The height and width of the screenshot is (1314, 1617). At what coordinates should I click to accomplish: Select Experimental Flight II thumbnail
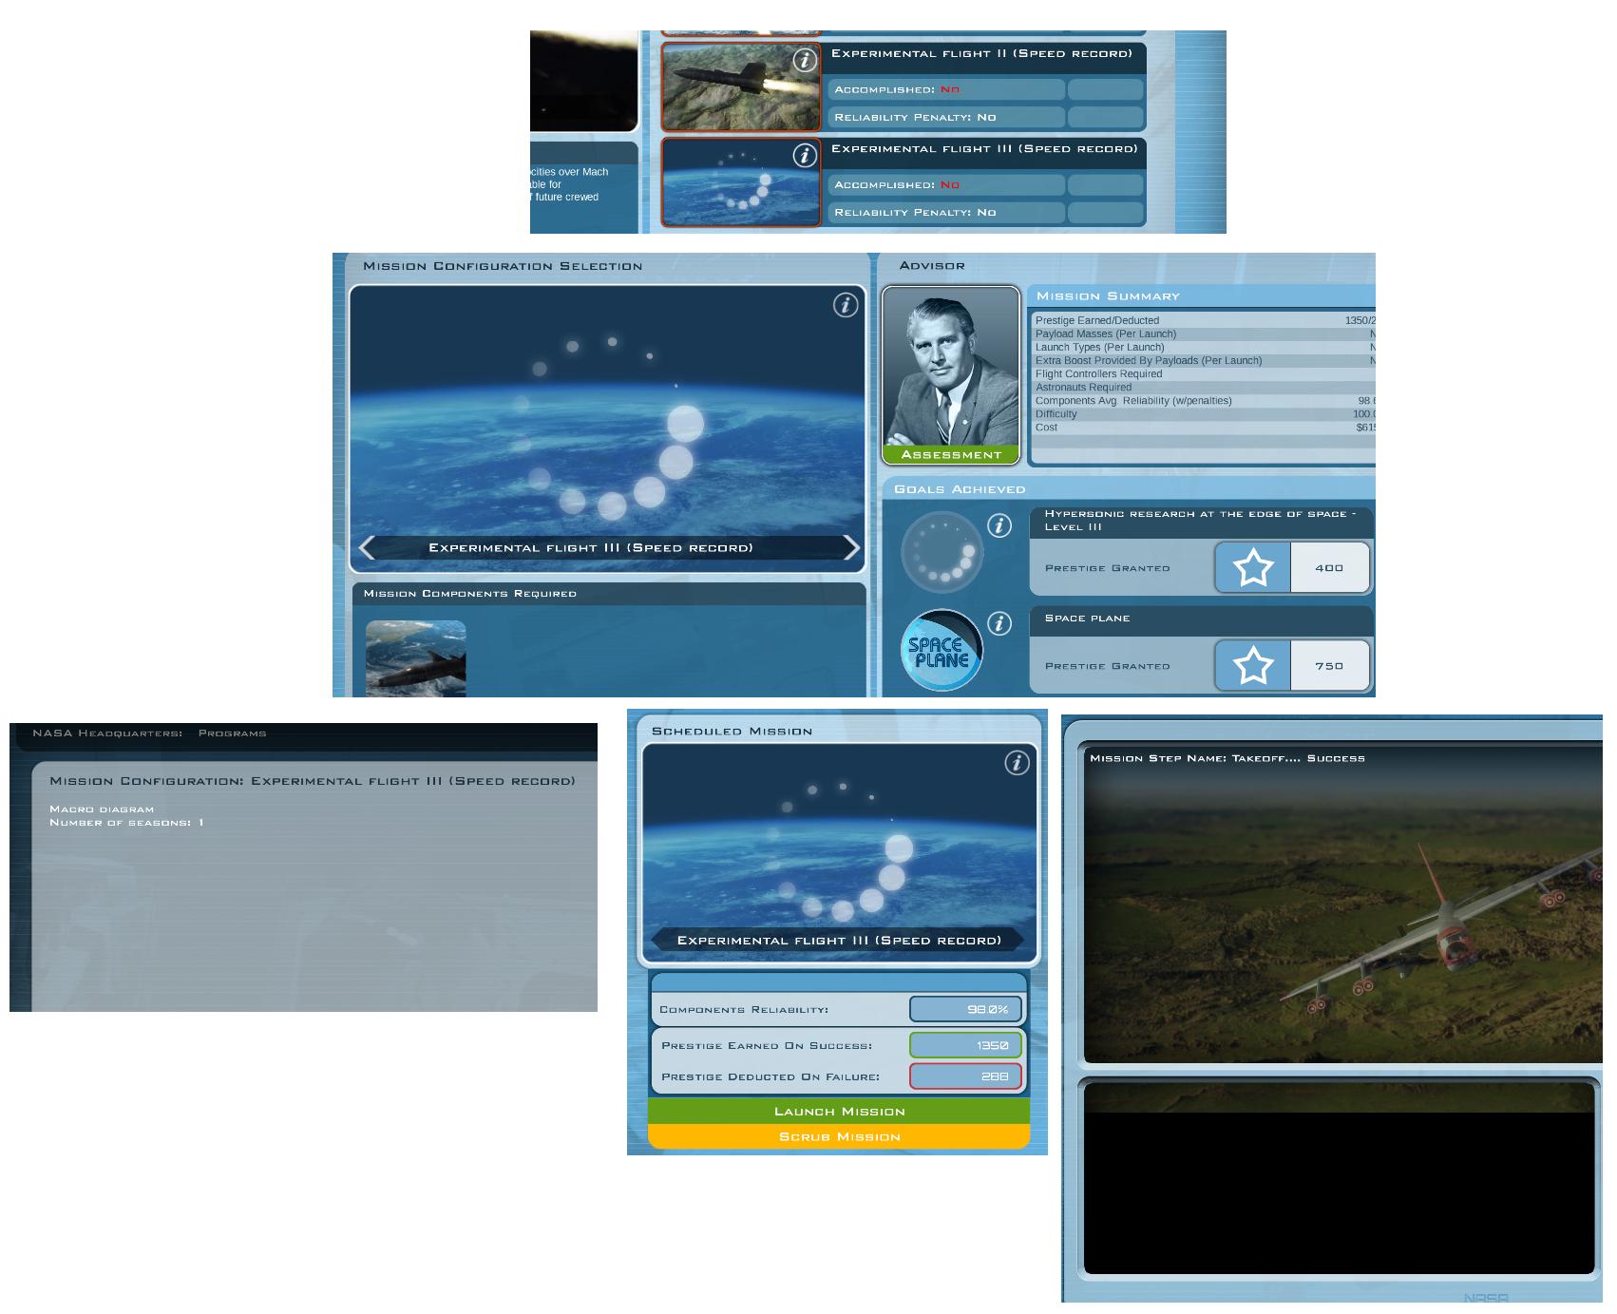click(x=741, y=86)
